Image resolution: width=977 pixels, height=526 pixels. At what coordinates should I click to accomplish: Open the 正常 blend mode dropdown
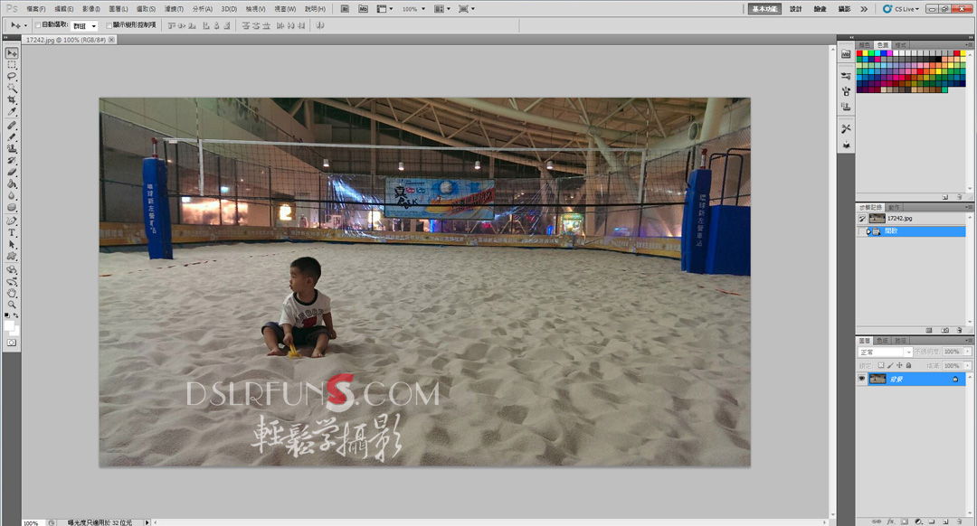pyautogui.click(x=884, y=352)
